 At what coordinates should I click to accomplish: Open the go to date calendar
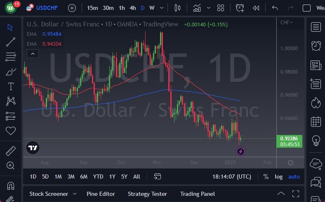pos(157,176)
